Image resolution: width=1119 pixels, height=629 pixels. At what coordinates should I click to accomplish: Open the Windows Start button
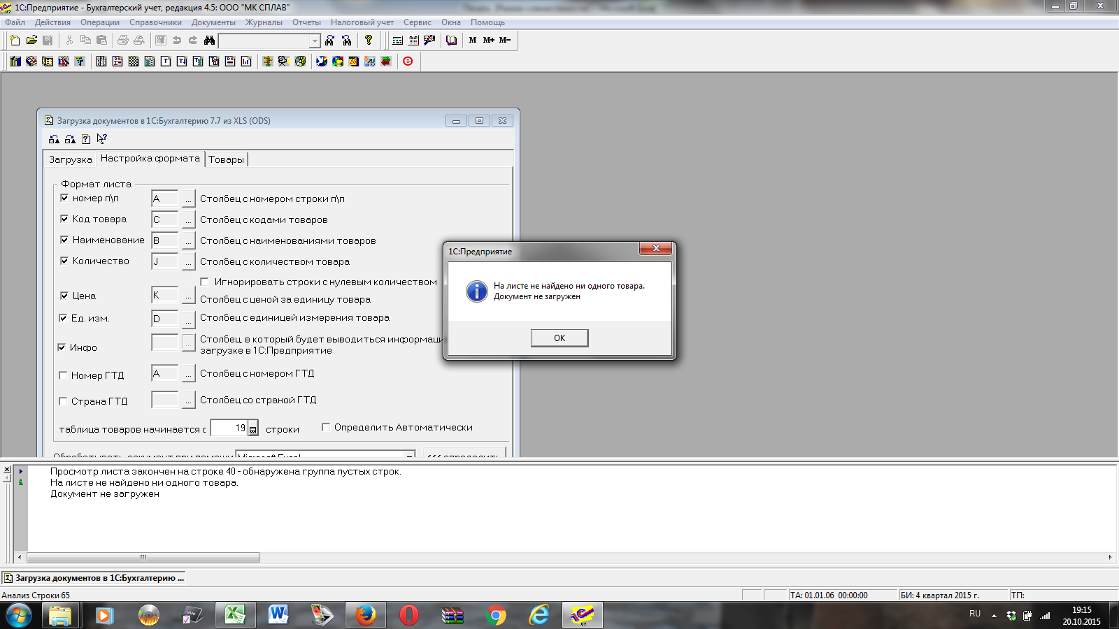pos(19,616)
